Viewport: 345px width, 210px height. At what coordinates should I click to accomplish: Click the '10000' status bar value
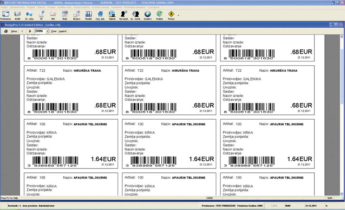210,198
